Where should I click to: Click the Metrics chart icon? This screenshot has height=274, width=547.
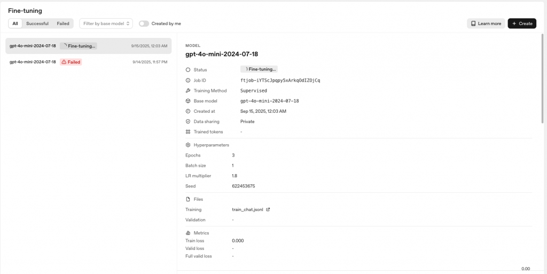click(x=188, y=233)
